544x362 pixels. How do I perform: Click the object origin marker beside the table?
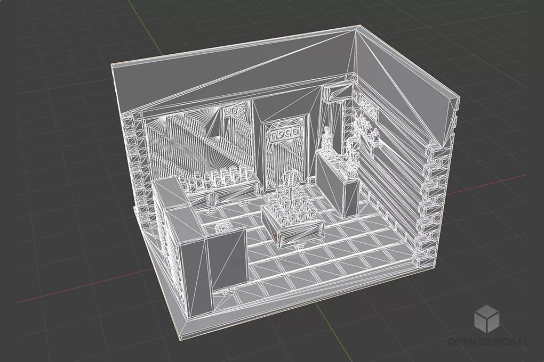pos(275,238)
